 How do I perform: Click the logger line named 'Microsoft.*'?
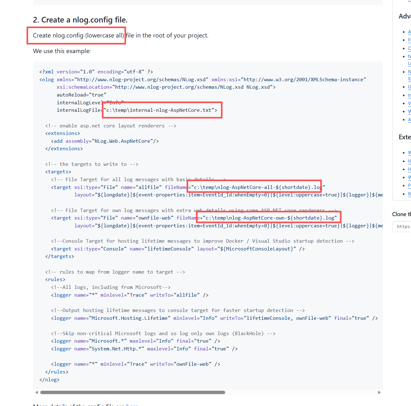tap(136, 341)
